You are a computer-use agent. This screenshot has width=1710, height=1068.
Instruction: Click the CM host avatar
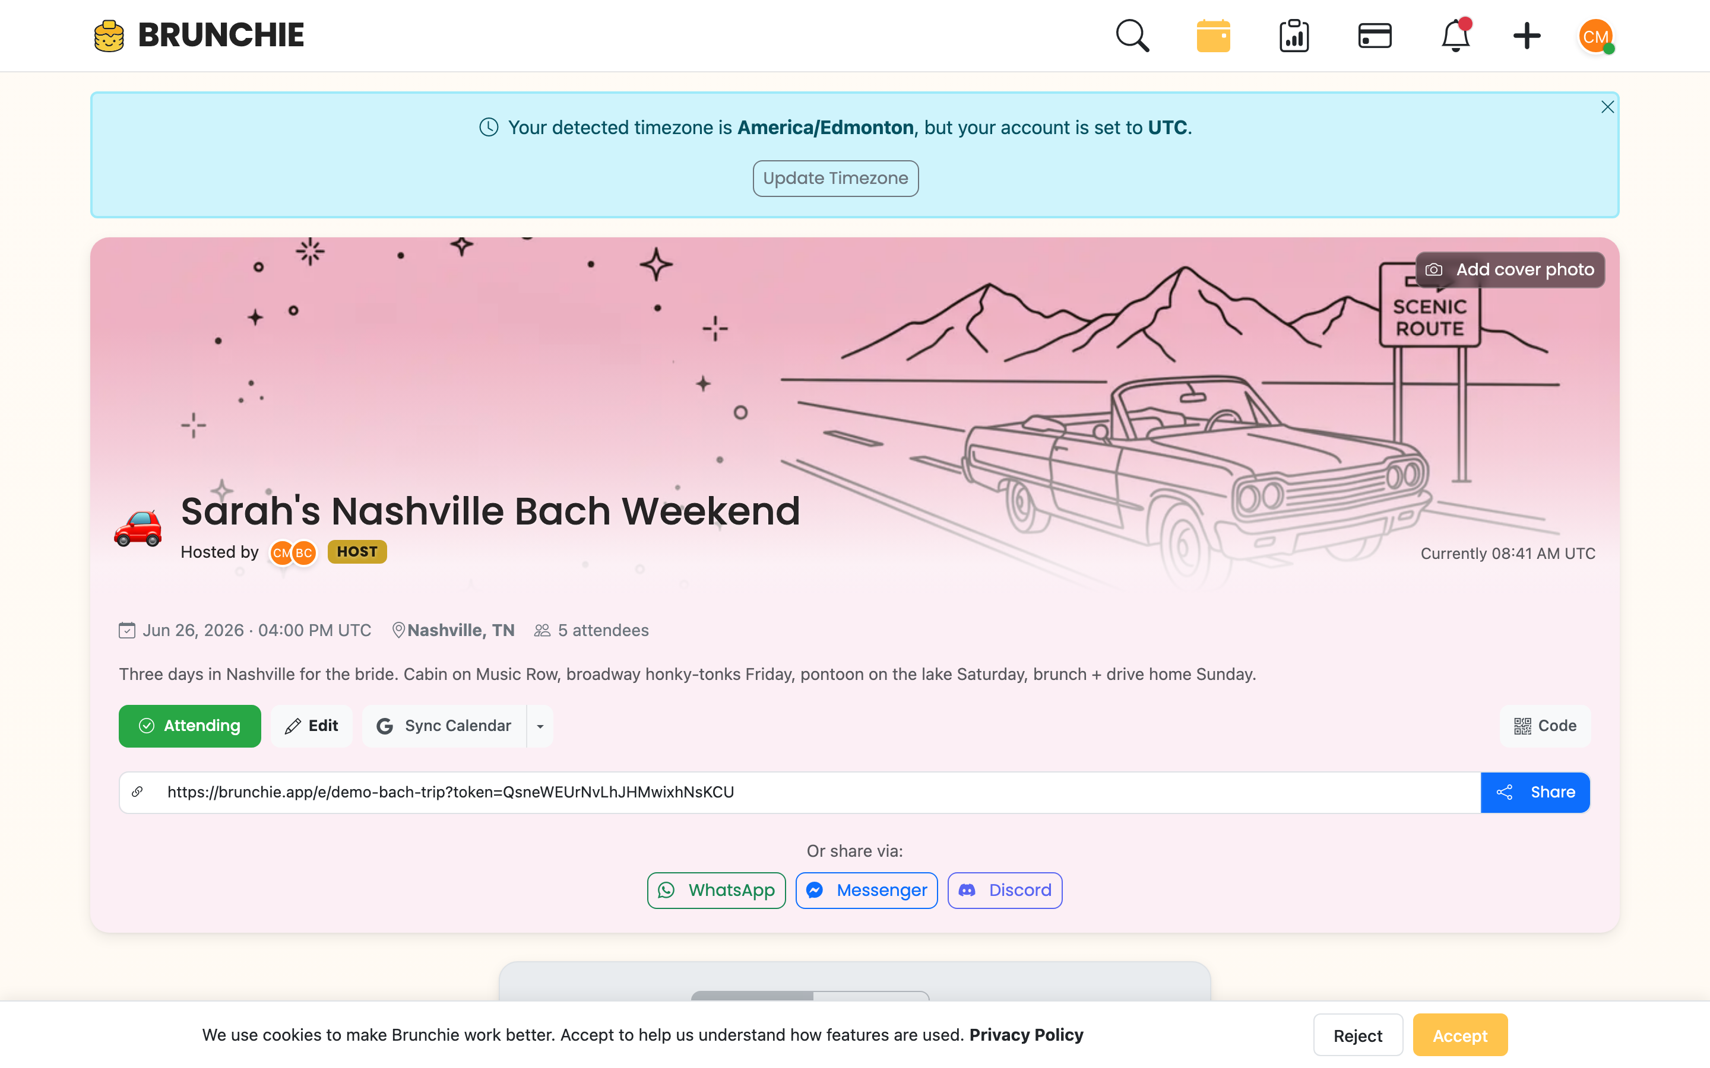pos(281,552)
